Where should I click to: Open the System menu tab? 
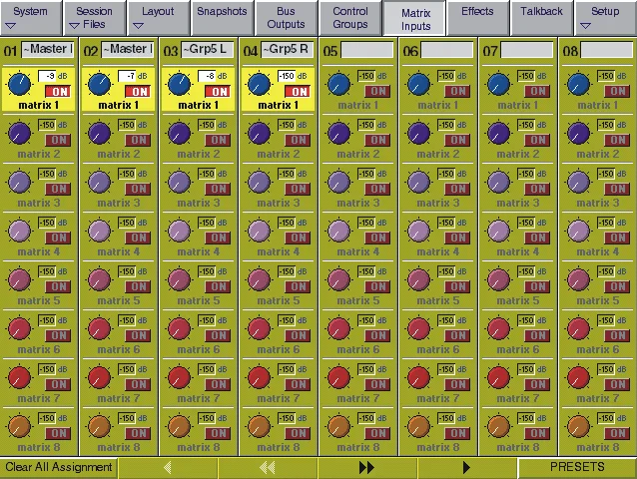[31, 18]
